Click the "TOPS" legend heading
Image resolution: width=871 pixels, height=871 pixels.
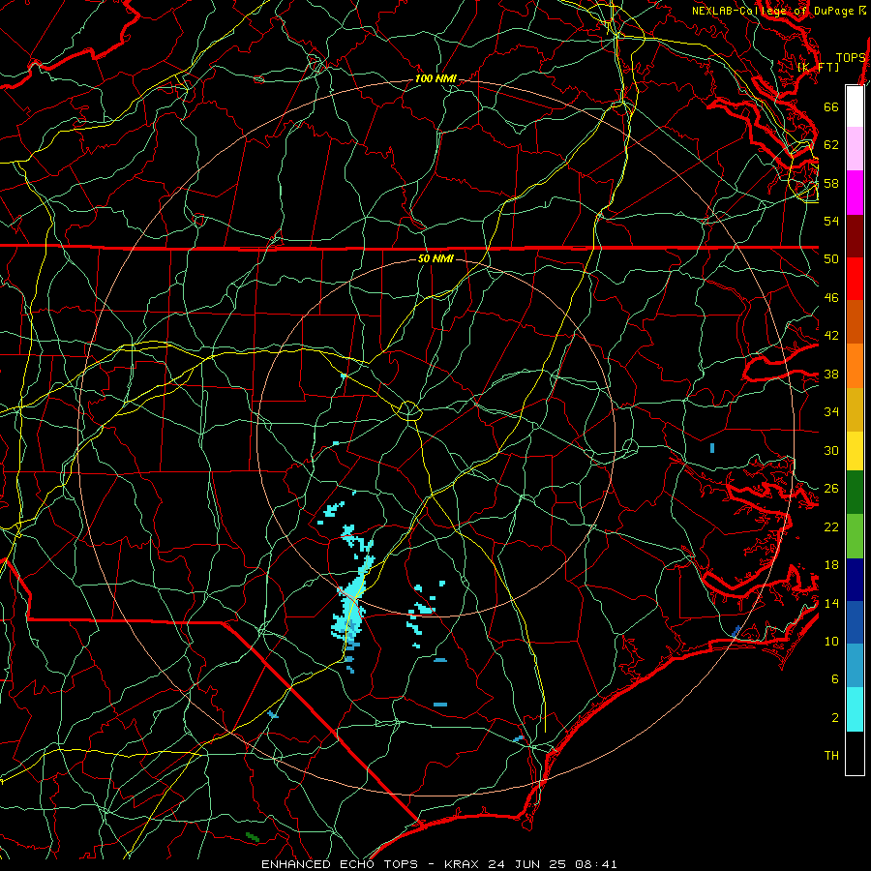coord(851,58)
